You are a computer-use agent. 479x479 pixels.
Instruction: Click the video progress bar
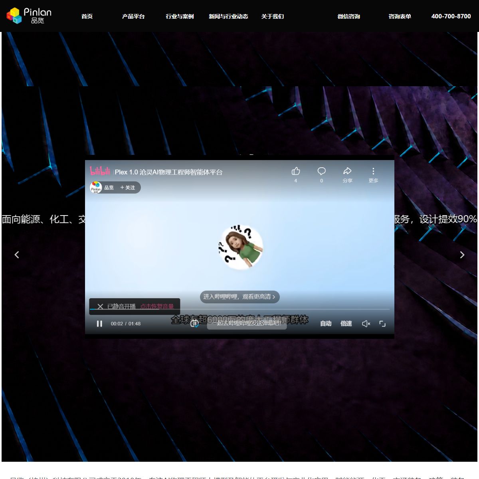click(x=239, y=309)
